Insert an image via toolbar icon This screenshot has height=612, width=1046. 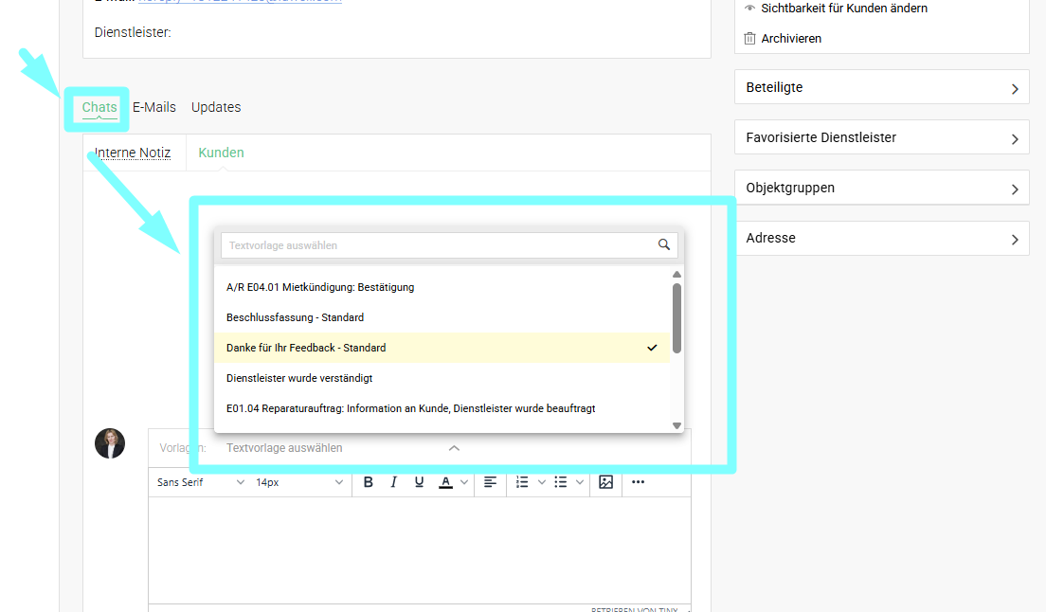(x=606, y=482)
